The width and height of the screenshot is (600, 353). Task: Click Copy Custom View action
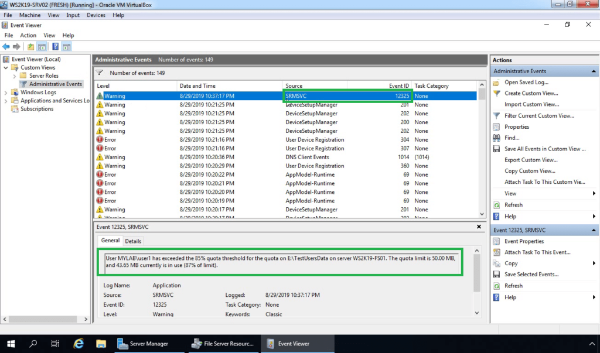point(530,171)
